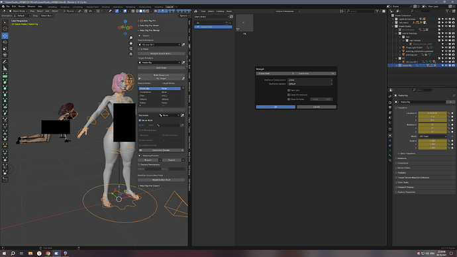This screenshot has height=257, width=457.
Task: Select the Rotate tool in viewport toolbar
Action: [5, 42]
